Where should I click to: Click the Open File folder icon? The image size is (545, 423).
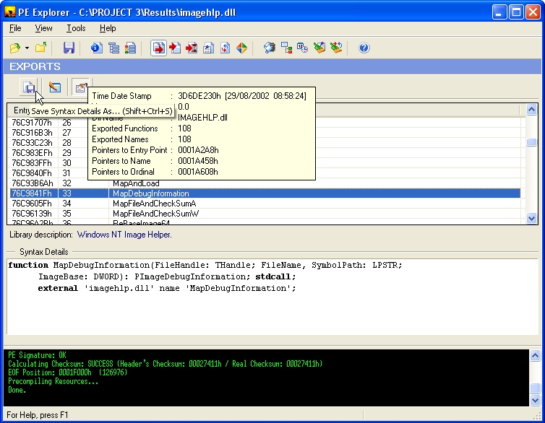point(15,48)
